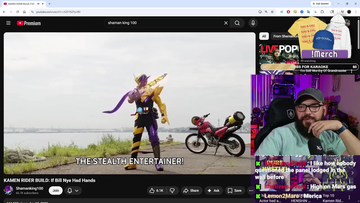Open the Extensions puzzle menu
360x203 pixels.
coord(322,12)
